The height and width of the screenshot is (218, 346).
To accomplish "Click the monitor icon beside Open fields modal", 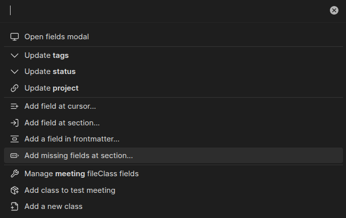I will click(15, 37).
